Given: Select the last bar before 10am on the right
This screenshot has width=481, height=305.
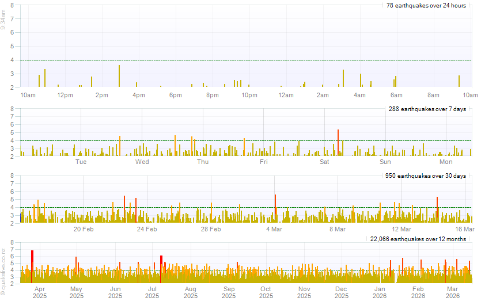Looking at the screenshot, I should pos(459,81).
